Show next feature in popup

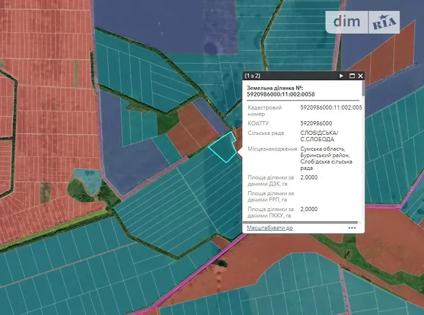pos(342,76)
